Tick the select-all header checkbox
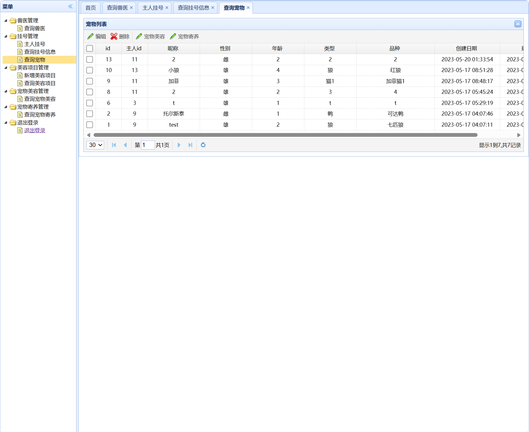Screen dimensions: 529x432 coord(90,49)
